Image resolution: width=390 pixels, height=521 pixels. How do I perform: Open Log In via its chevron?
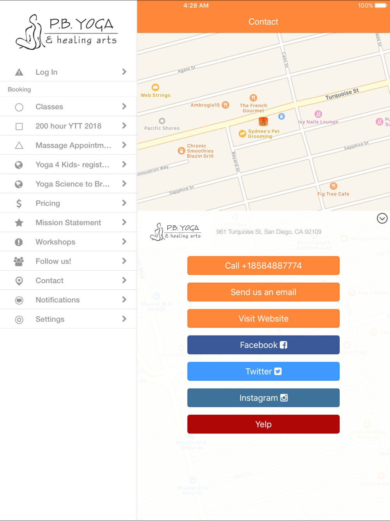tap(124, 72)
